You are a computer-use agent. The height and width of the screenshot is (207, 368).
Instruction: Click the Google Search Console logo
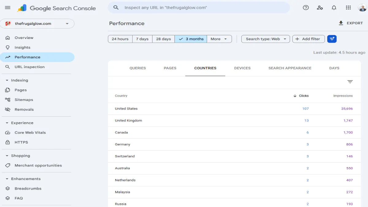56,8
